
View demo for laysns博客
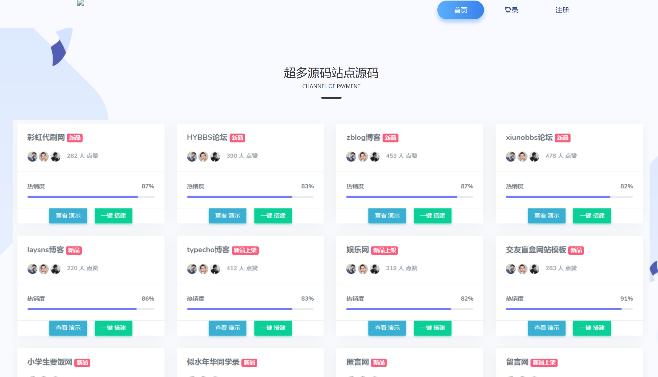tap(68, 328)
